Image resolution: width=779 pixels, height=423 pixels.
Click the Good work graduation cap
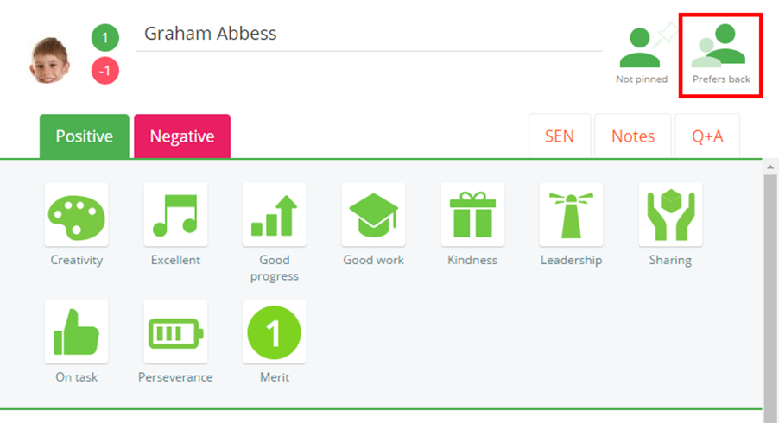373,215
